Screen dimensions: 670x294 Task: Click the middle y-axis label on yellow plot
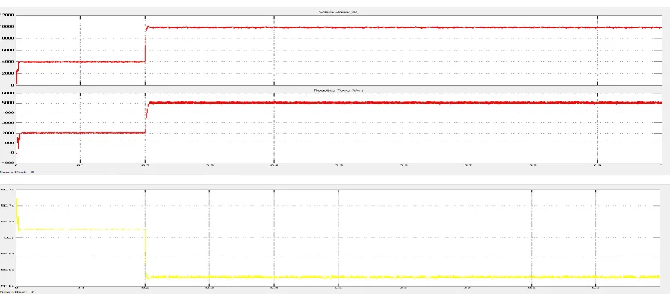(8, 238)
